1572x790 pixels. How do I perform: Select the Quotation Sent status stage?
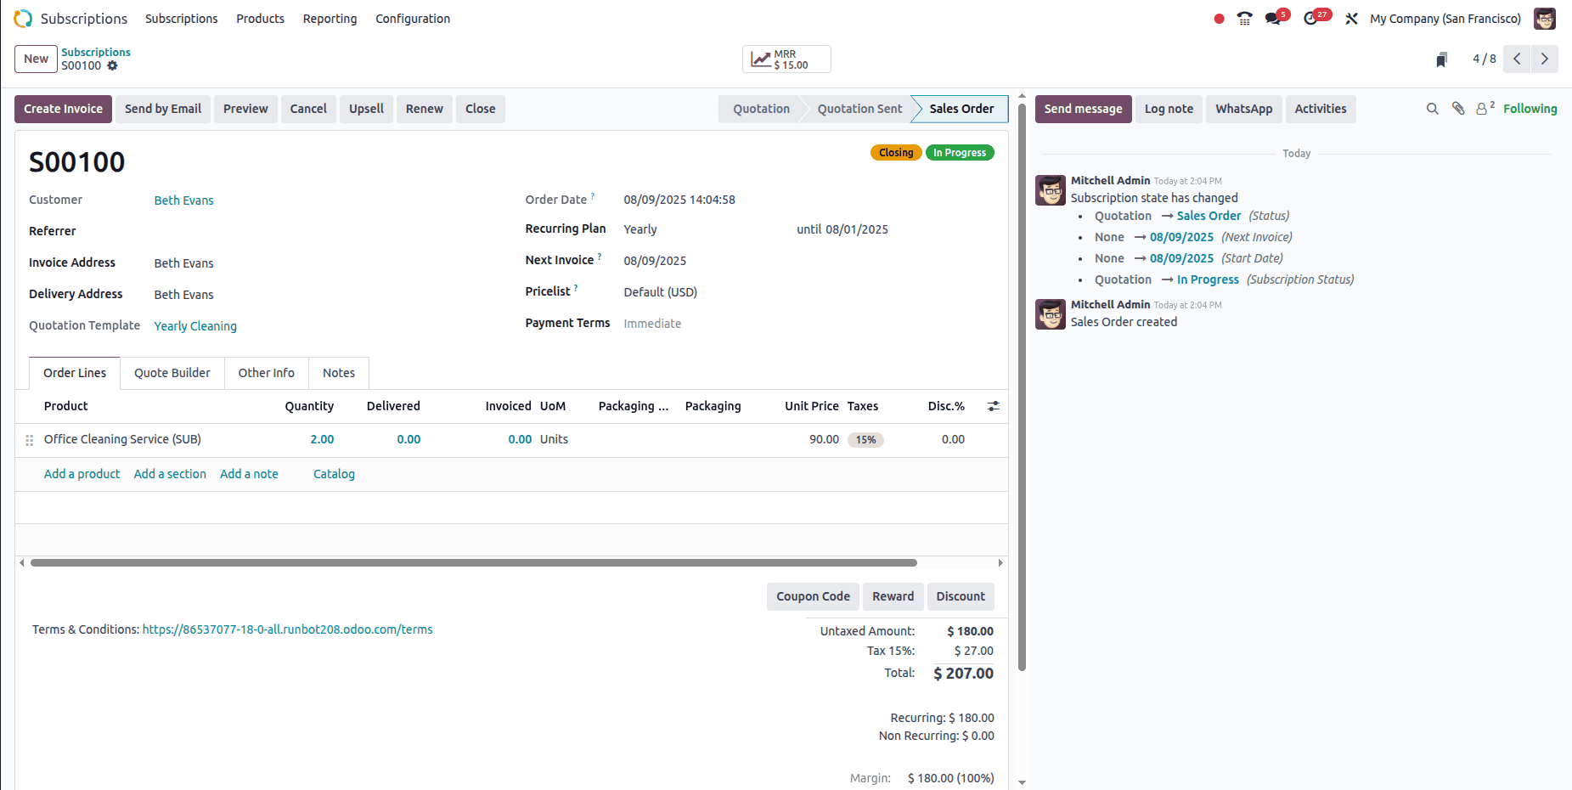(x=859, y=109)
